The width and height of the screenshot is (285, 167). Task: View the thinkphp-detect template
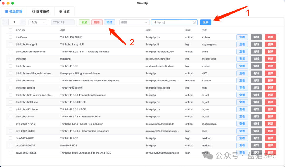tap(242, 88)
